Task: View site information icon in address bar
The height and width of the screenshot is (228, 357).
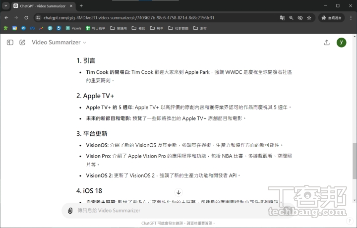Action: 38,18
